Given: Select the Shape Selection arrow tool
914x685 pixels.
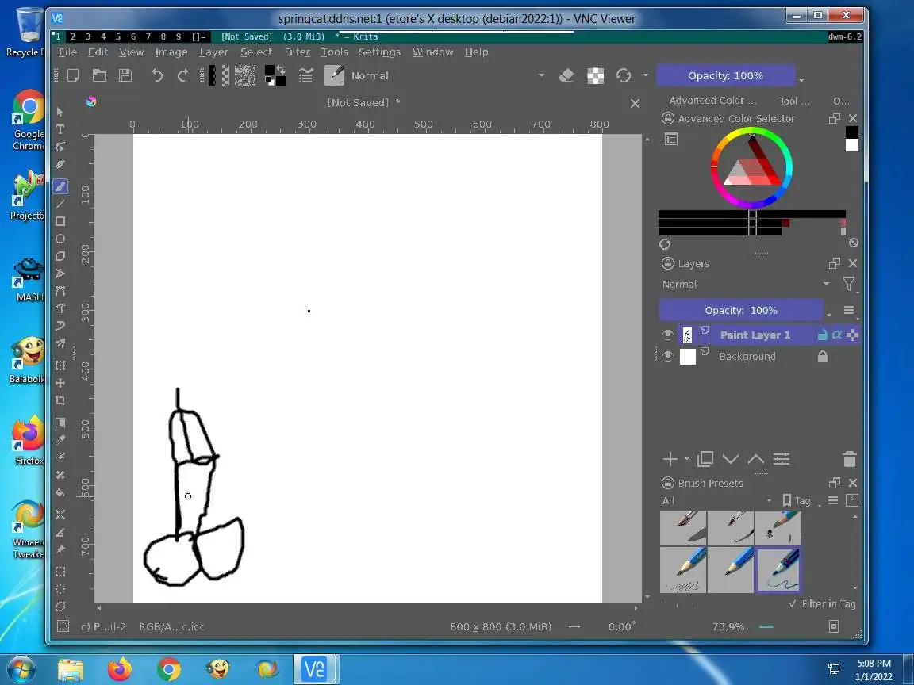Looking at the screenshot, I should (x=60, y=111).
